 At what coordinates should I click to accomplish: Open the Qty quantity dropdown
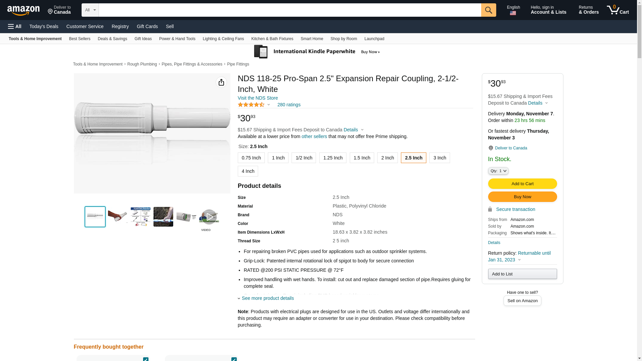[x=498, y=171]
